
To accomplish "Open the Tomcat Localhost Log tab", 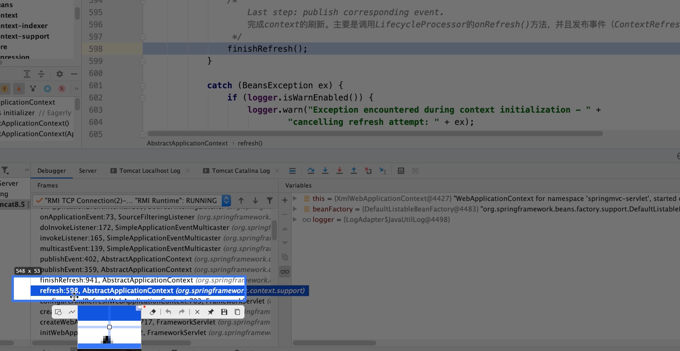I will point(145,171).
